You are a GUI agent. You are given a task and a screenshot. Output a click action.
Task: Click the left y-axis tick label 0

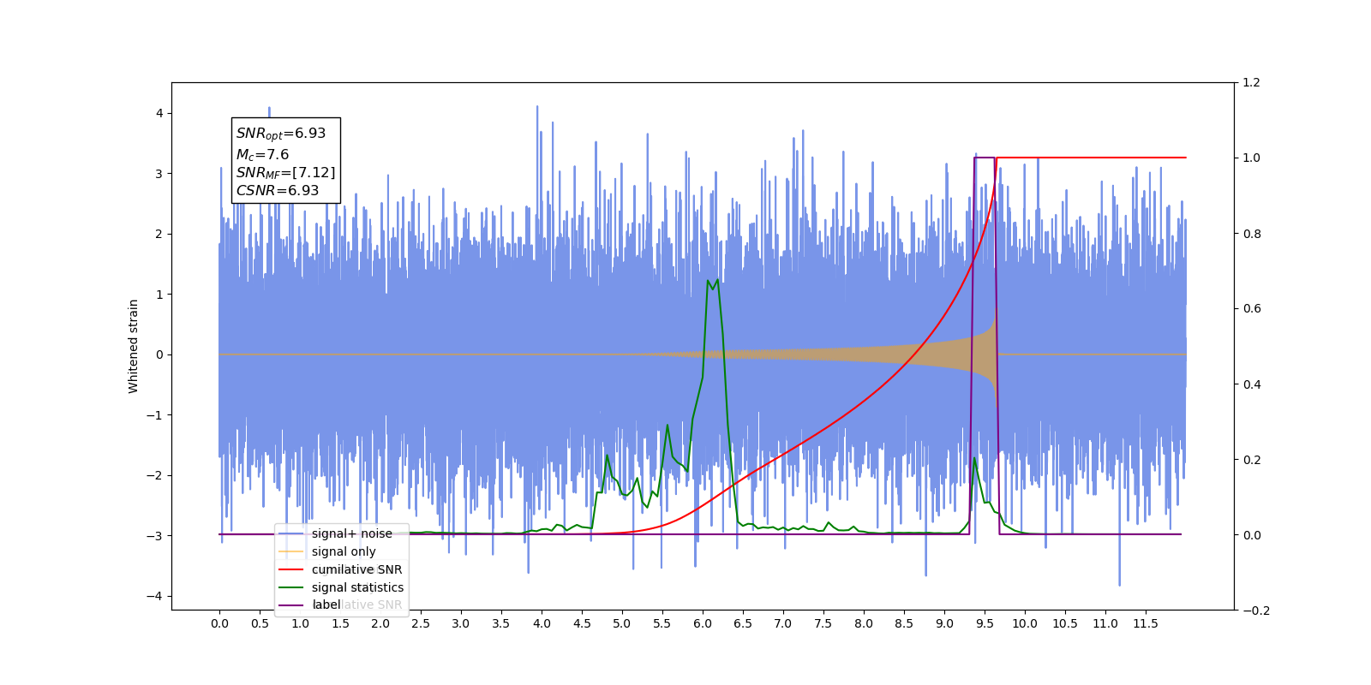pos(159,354)
